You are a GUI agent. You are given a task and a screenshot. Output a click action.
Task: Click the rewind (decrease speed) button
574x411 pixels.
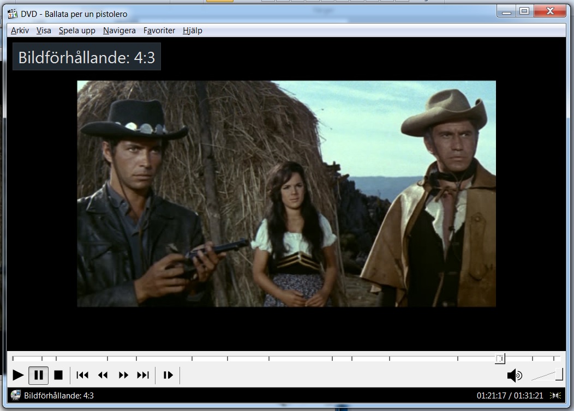click(x=103, y=375)
